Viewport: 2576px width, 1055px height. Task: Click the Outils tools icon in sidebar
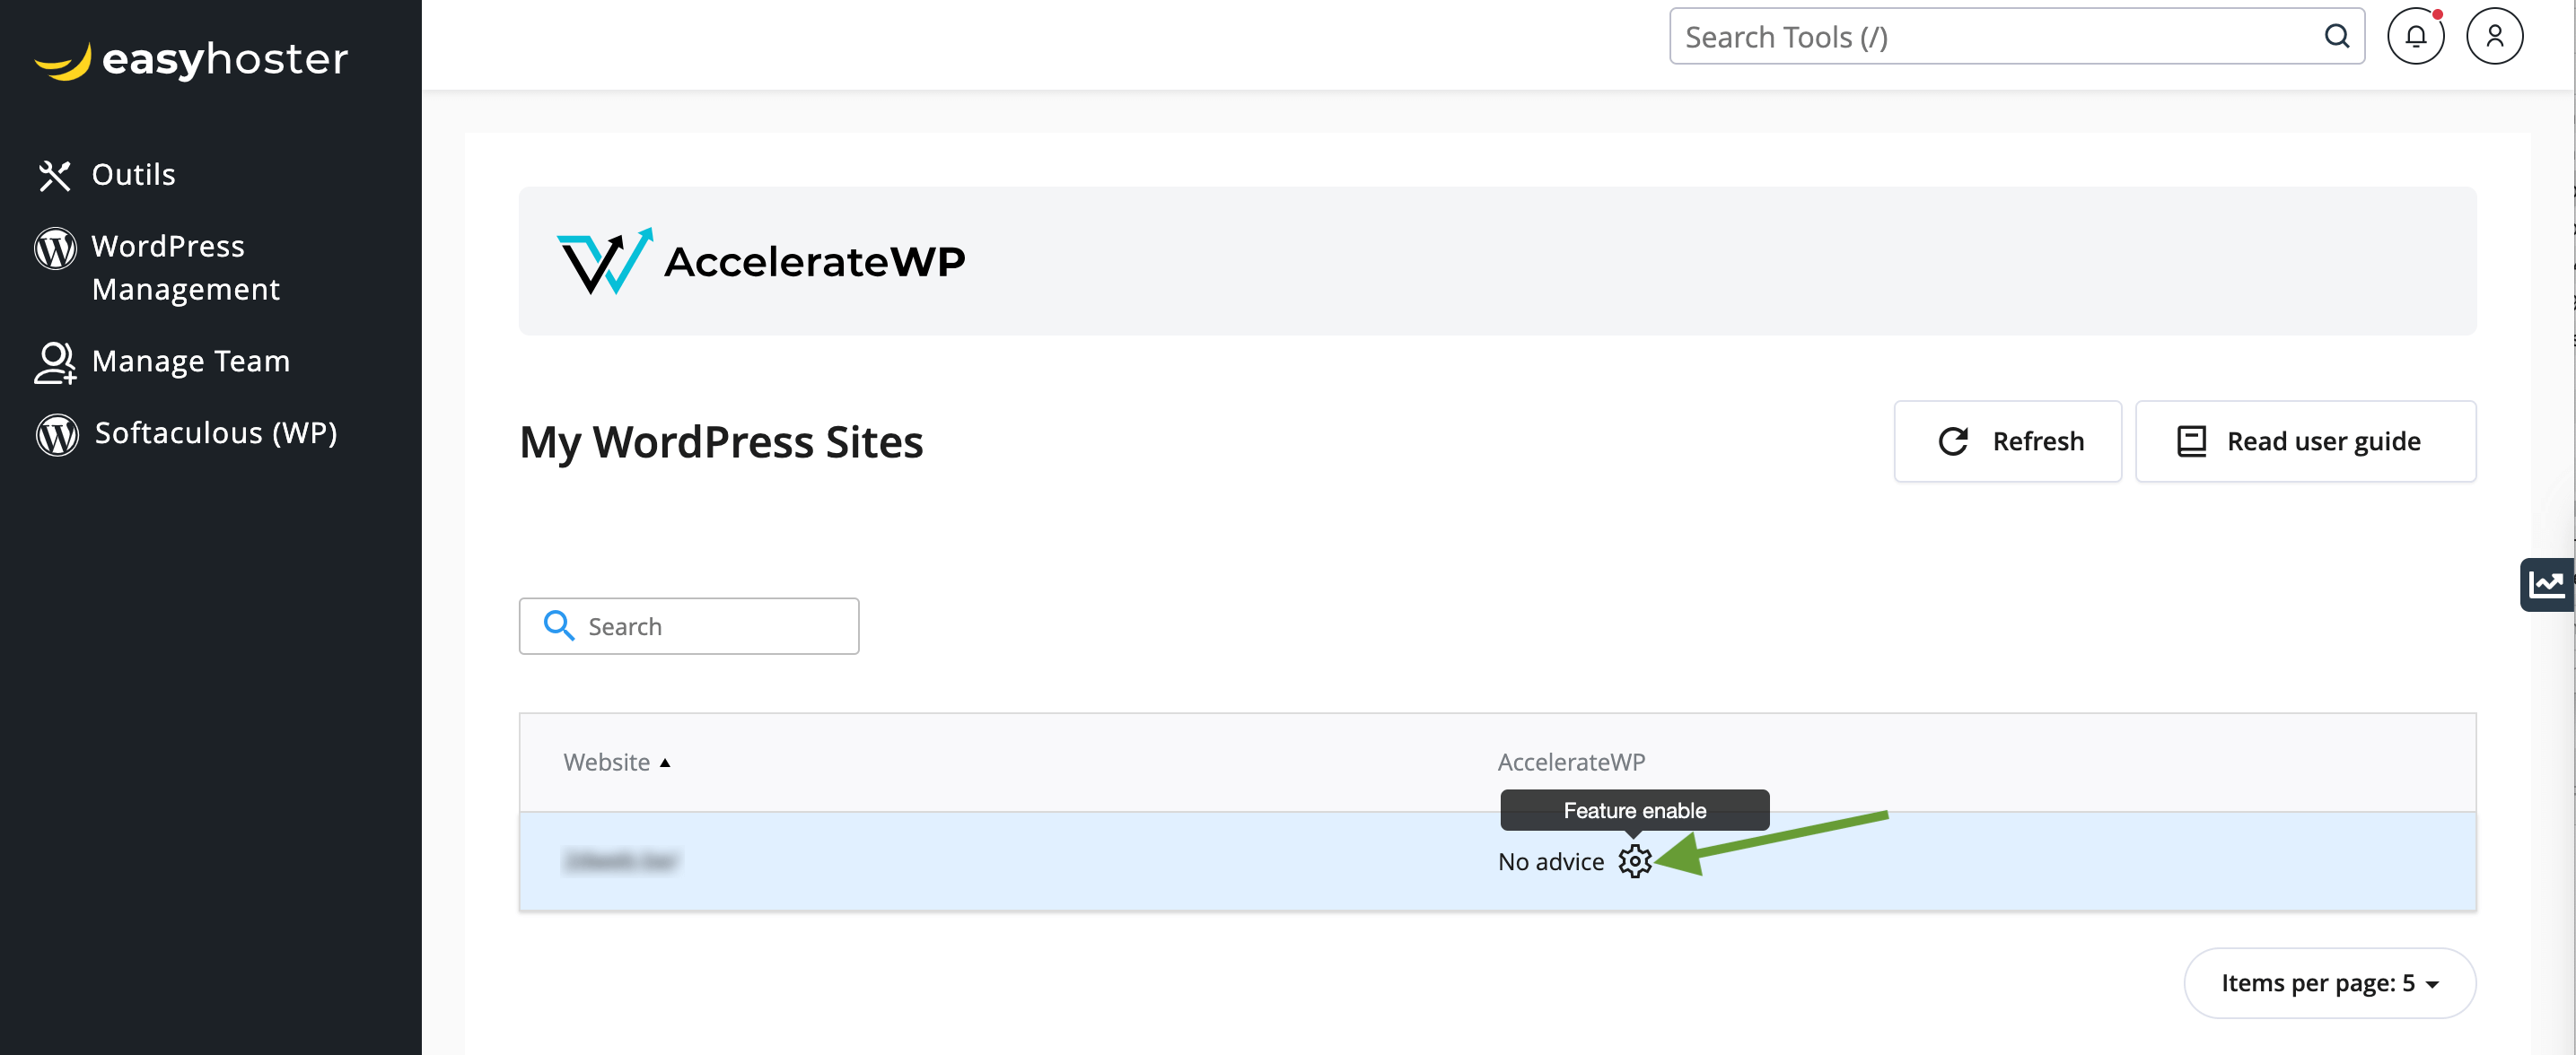point(54,176)
